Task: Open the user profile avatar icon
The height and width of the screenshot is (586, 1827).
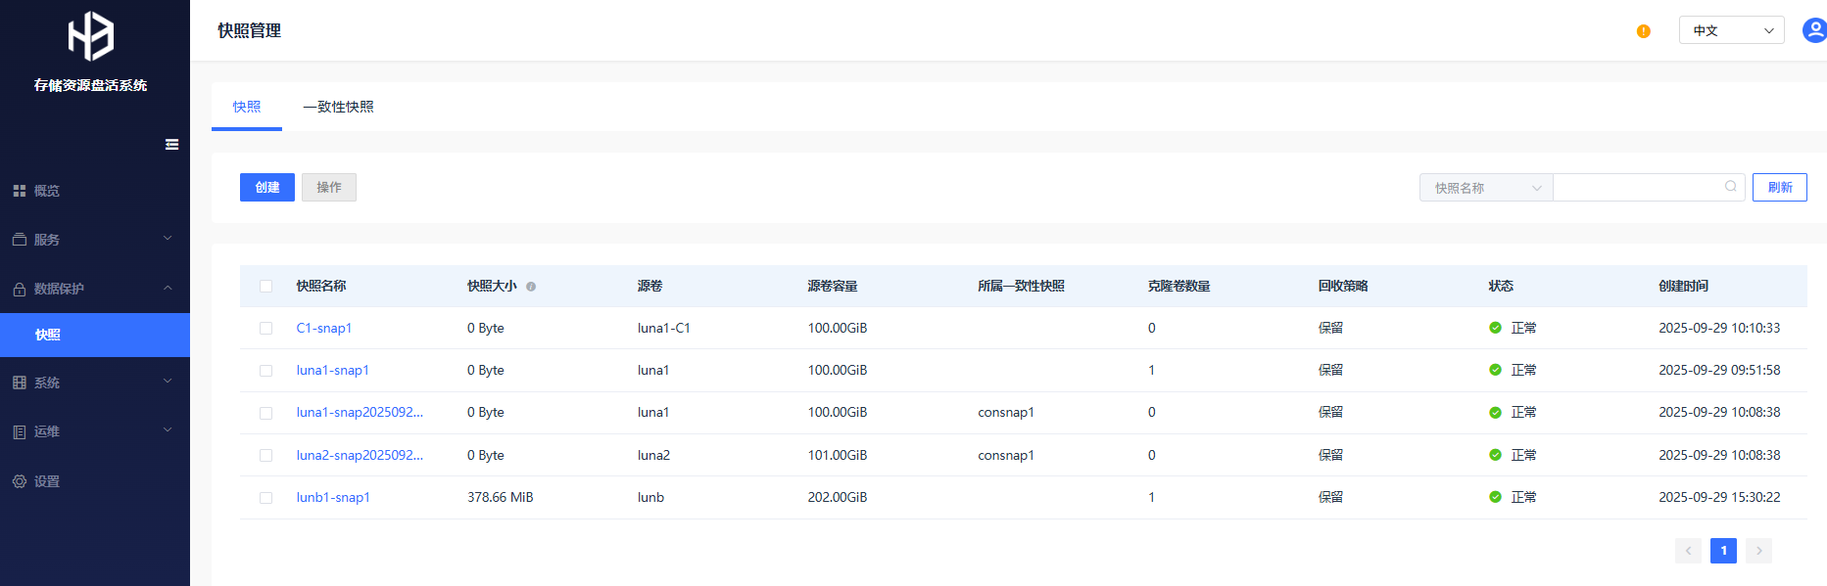Action: 1814,30
